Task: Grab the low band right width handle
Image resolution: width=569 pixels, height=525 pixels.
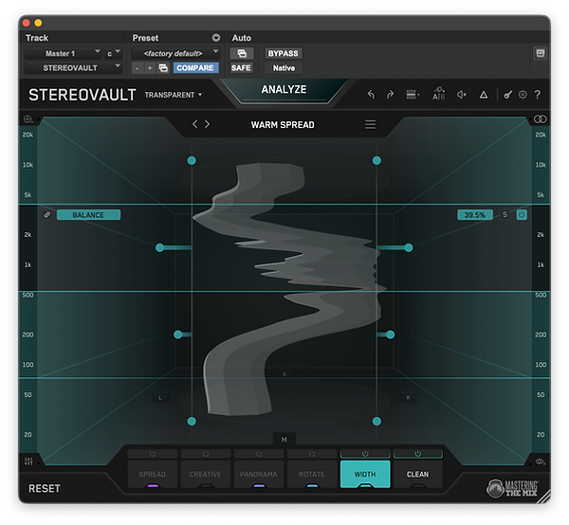Action: (x=390, y=335)
